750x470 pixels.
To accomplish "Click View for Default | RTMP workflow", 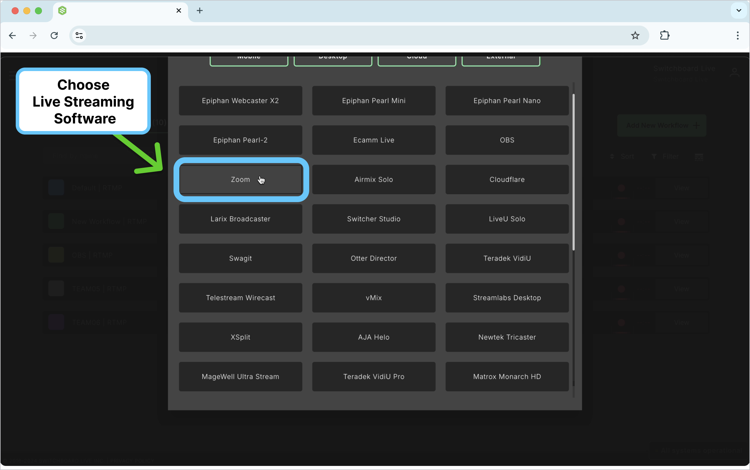I will click(x=682, y=188).
